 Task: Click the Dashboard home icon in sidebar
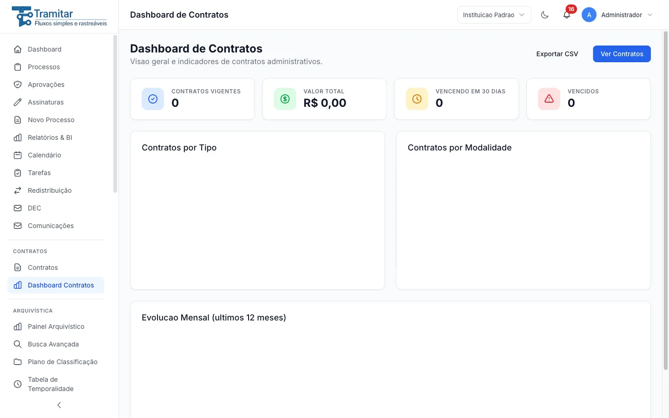(x=18, y=49)
